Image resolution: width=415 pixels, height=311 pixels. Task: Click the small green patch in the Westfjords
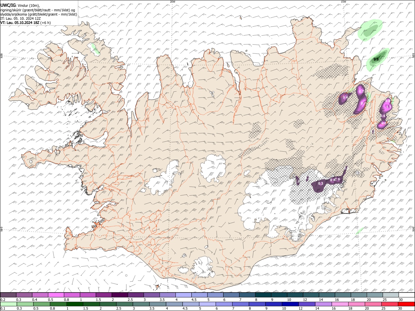pyautogui.click(x=95, y=49)
